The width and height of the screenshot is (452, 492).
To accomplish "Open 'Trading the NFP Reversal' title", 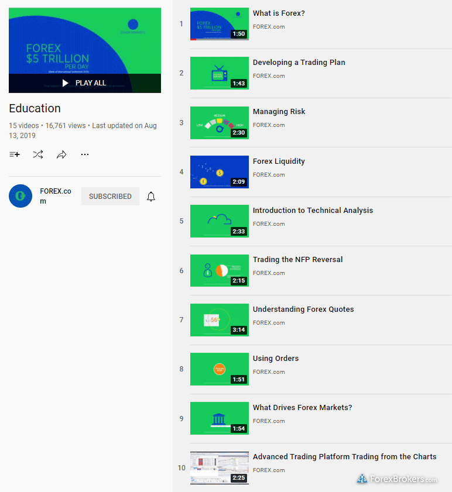I will (x=297, y=260).
